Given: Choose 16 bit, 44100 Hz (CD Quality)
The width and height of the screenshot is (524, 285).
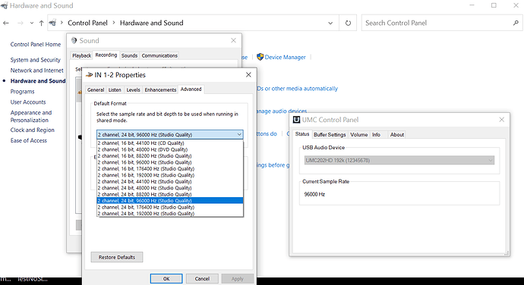Looking at the screenshot, I should click(170, 143).
